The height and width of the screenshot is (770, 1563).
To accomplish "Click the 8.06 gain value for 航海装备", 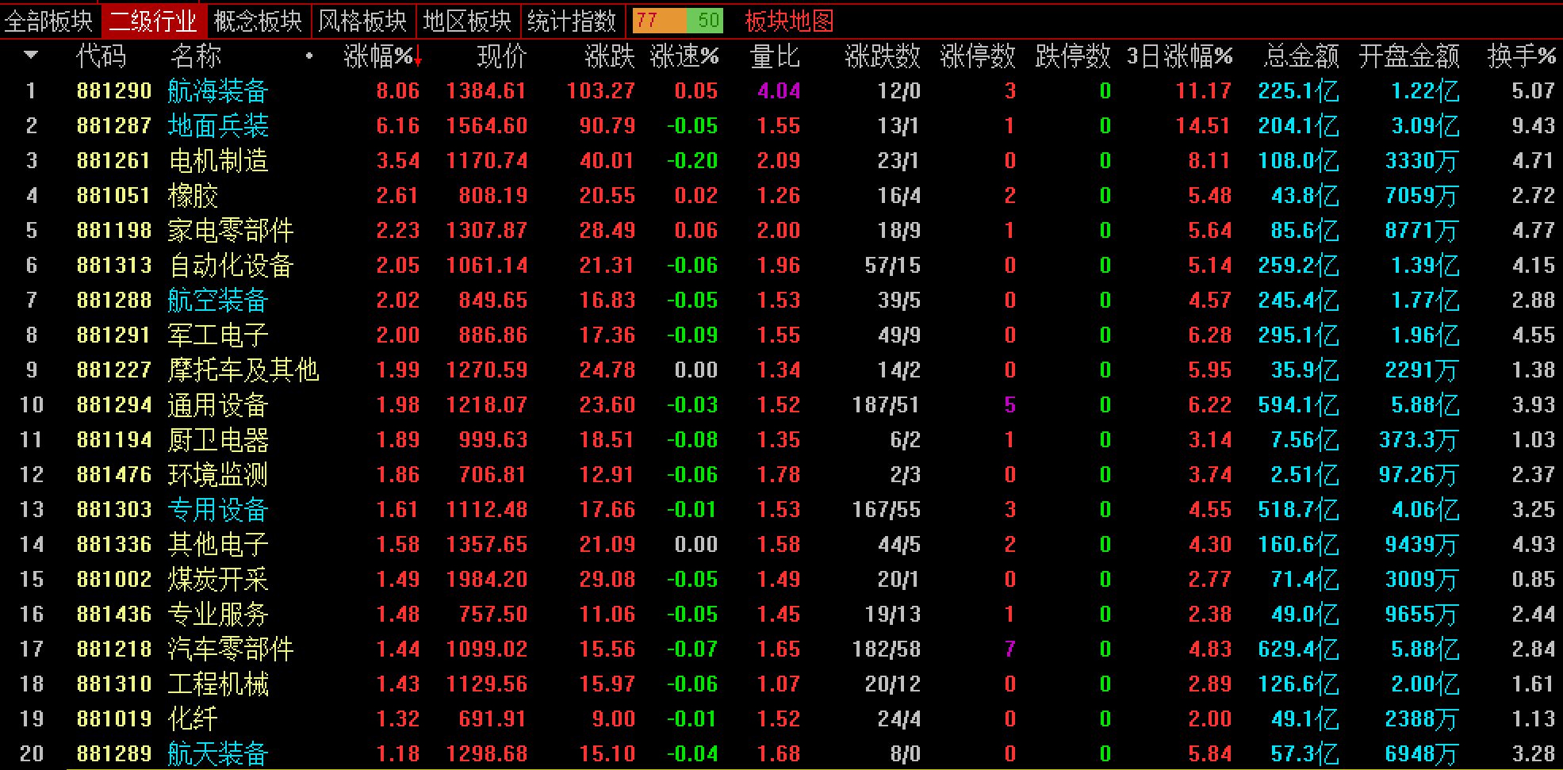I will point(397,90).
